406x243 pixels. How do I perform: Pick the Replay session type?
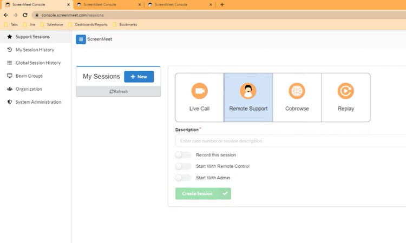coord(346,97)
